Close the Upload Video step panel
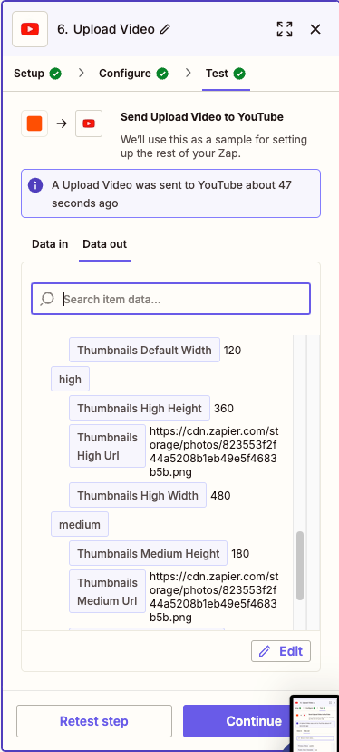The height and width of the screenshot is (752, 339). click(x=315, y=29)
